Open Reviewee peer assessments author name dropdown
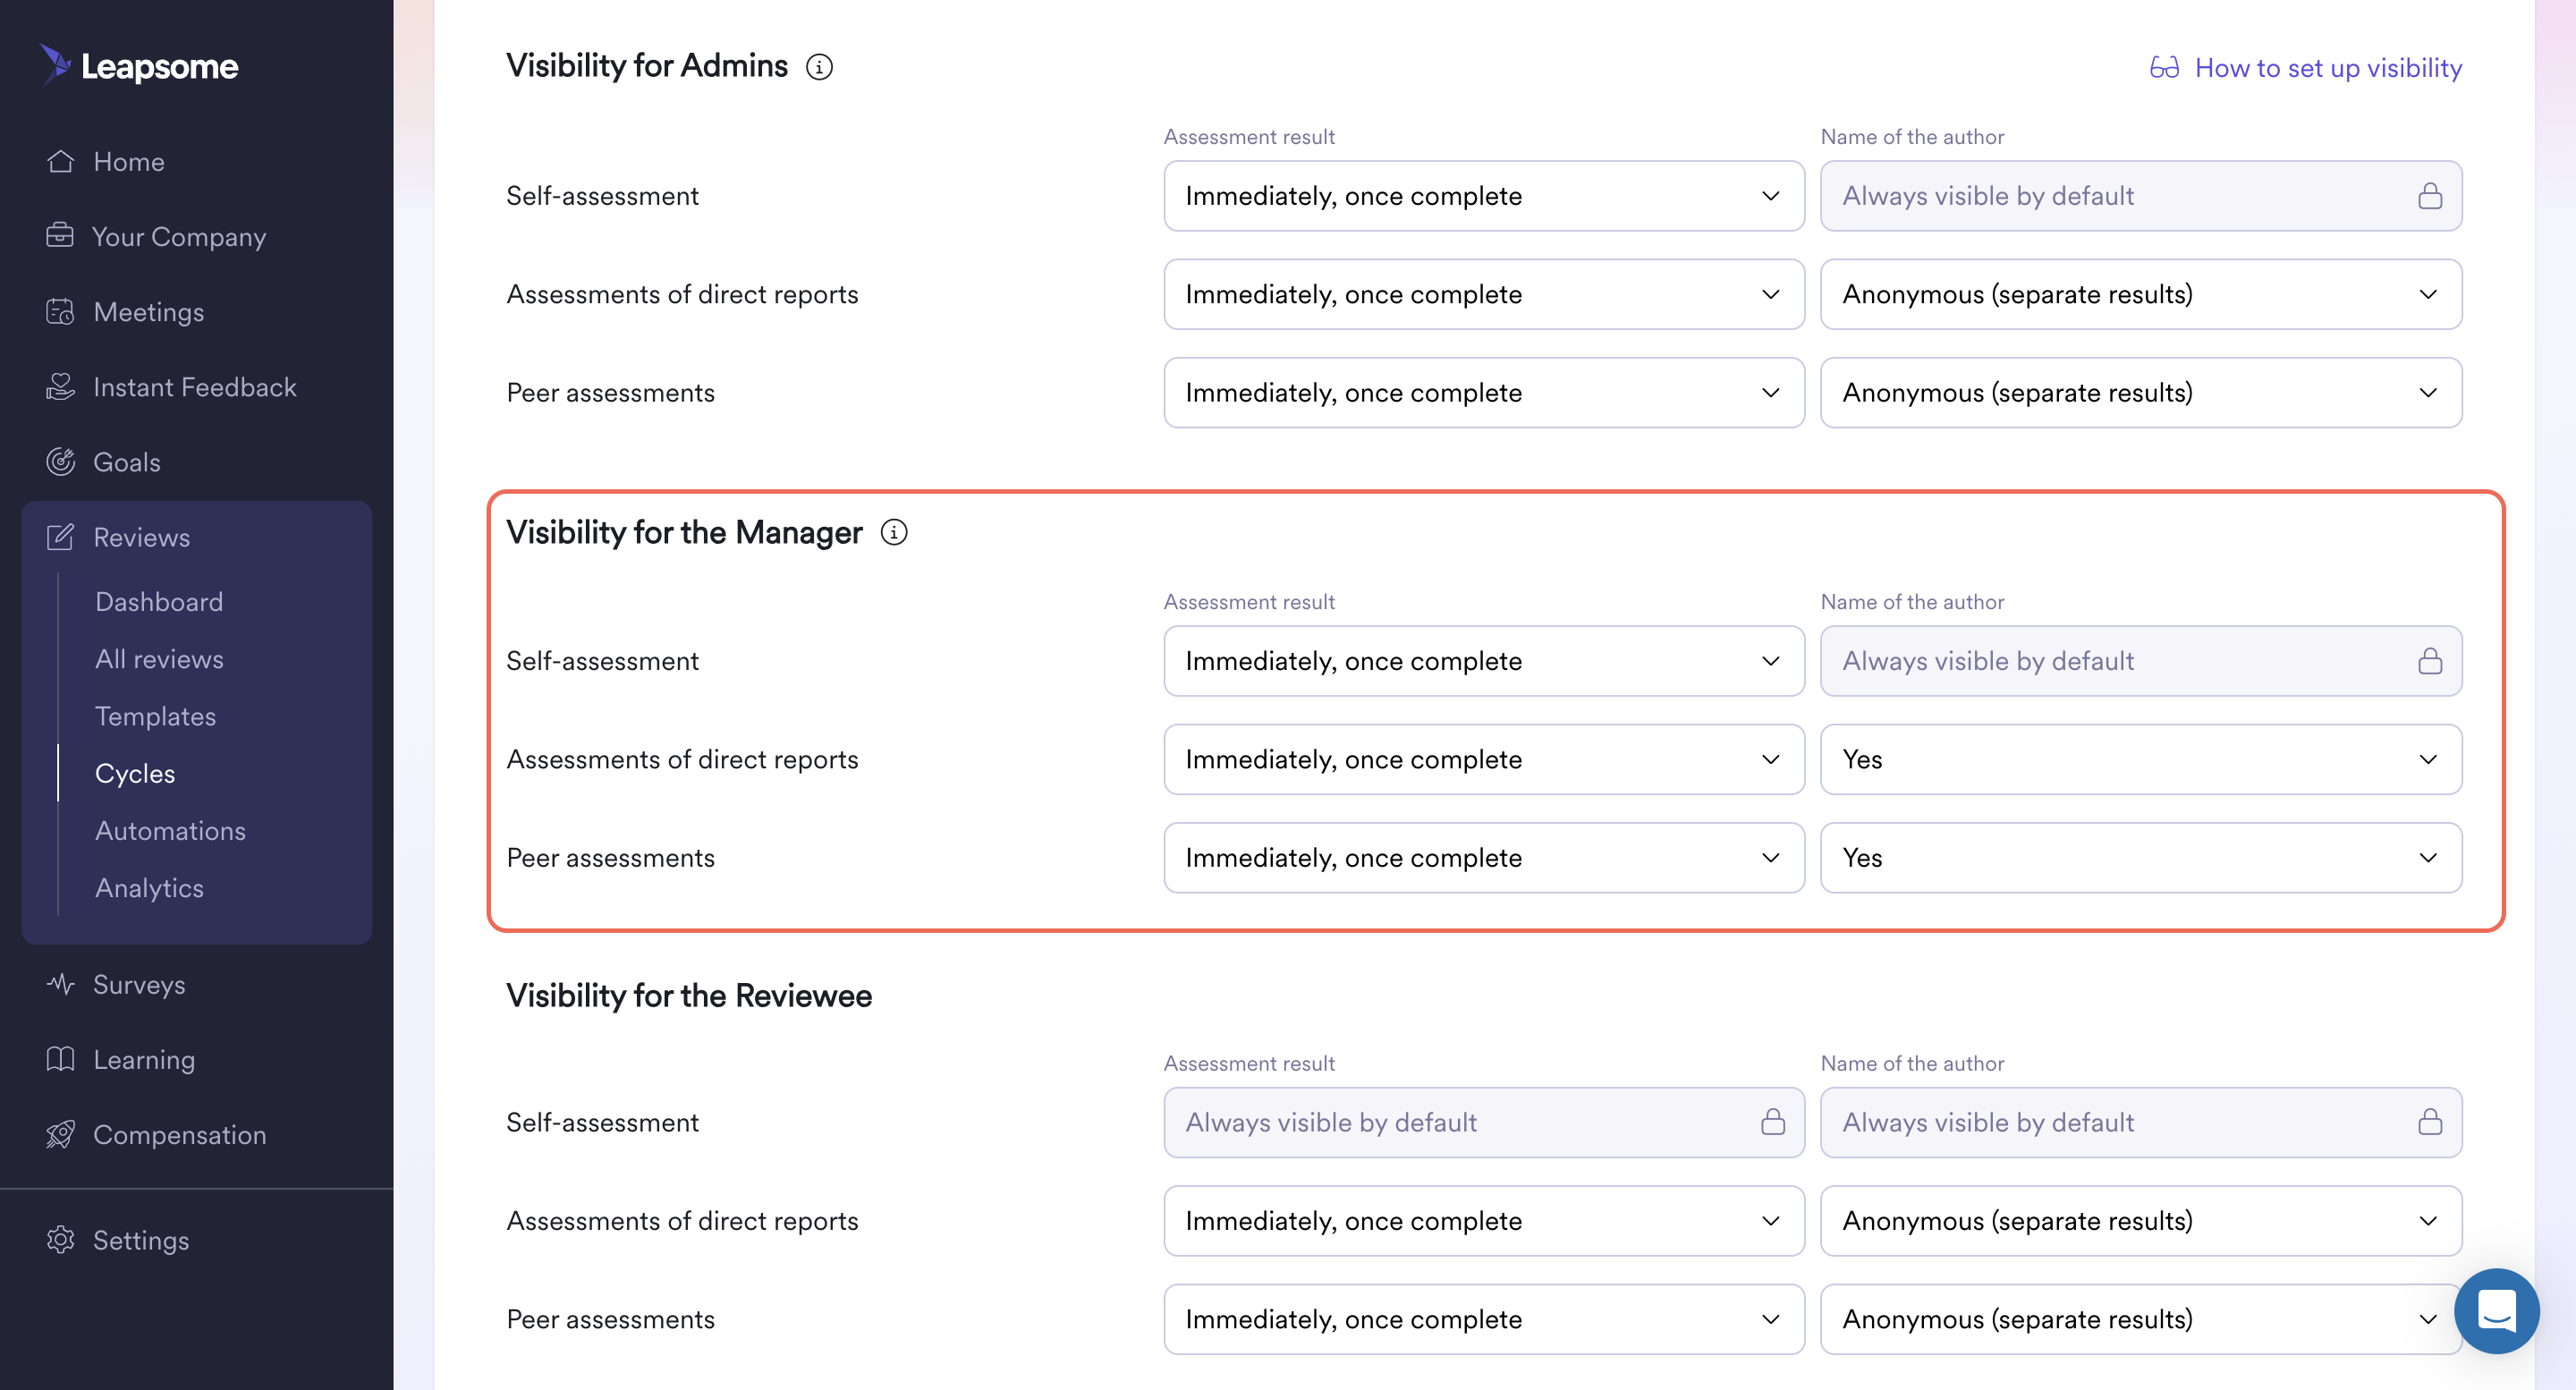2576x1390 pixels. (2141, 1319)
